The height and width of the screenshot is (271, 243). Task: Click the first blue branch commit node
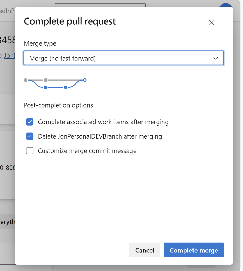[x=45, y=87]
